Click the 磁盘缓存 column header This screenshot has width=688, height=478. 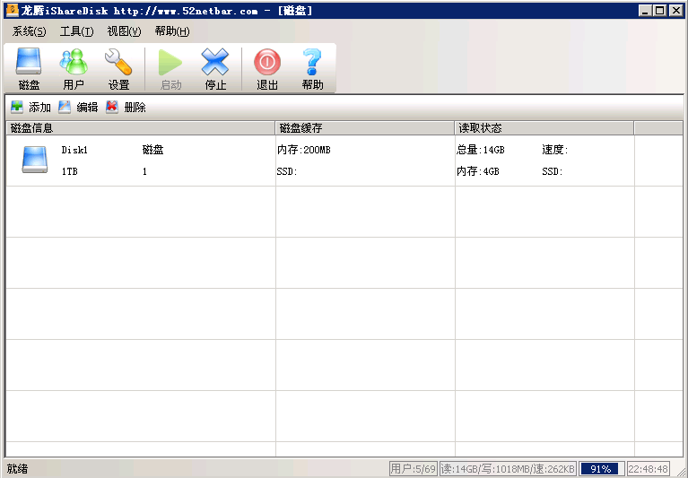tap(364, 128)
